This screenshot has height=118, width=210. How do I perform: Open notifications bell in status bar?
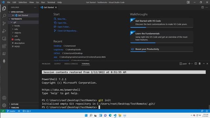tap(207, 111)
